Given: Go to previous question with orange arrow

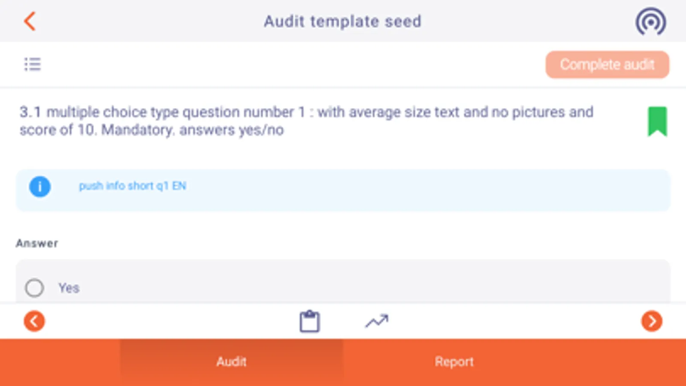Looking at the screenshot, I should click(34, 321).
